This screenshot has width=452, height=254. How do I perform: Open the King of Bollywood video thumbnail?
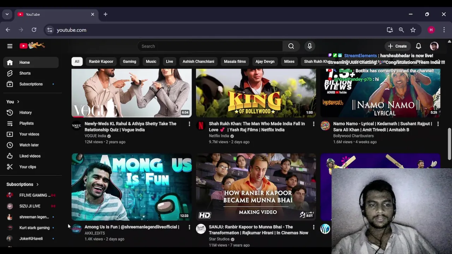256,93
